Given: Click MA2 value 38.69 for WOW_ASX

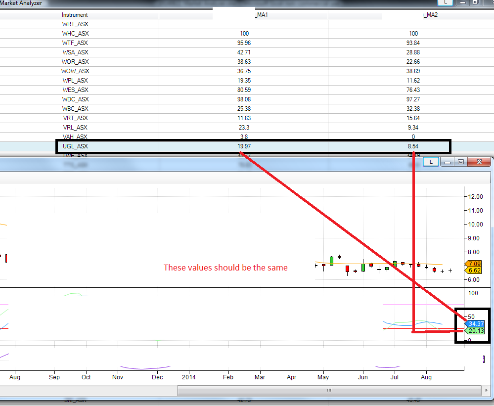Looking at the screenshot, I should click(413, 71).
